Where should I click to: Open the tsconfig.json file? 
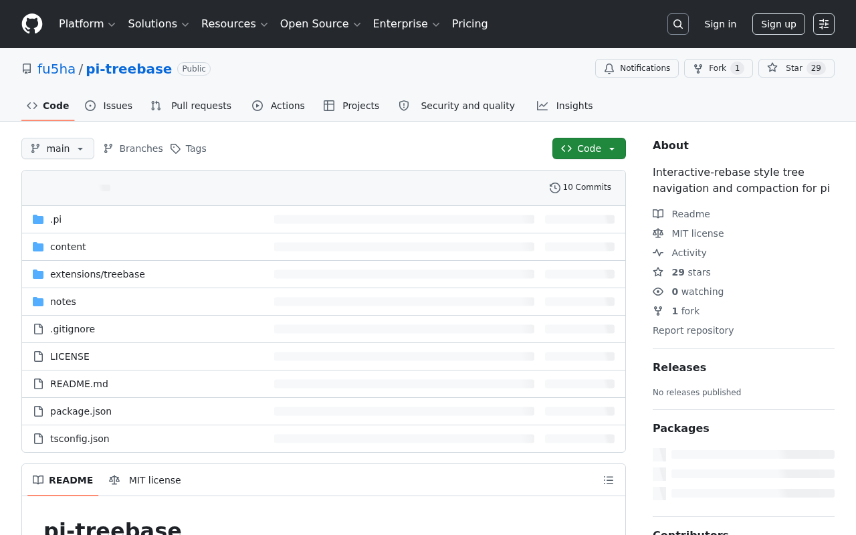click(x=80, y=439)
